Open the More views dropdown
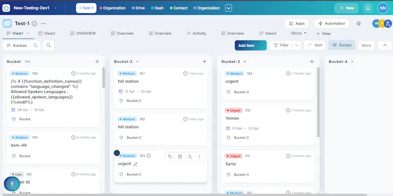Viewport: 393px width, 196px height. pos(299,33)
